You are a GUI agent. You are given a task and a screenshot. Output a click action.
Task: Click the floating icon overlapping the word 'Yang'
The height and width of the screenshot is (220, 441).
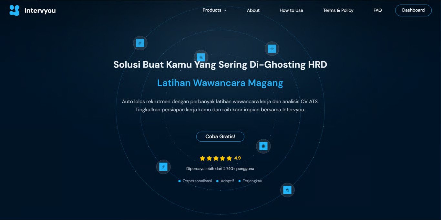click(x=201, y=57)
